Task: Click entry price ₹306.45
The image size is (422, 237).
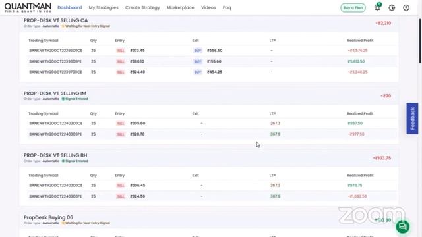Action: [138, 186]
